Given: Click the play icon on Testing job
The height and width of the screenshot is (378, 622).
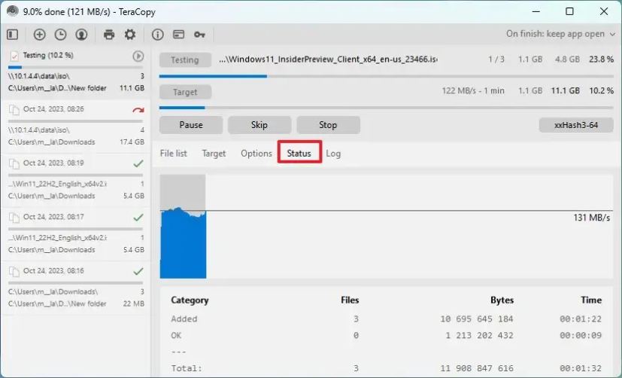Looking at the screenshot, I should pyautogui.click(x=138, y=56).
